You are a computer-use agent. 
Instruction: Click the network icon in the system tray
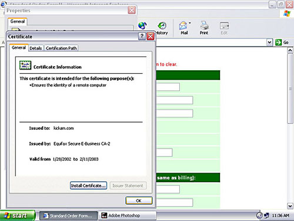266,216
